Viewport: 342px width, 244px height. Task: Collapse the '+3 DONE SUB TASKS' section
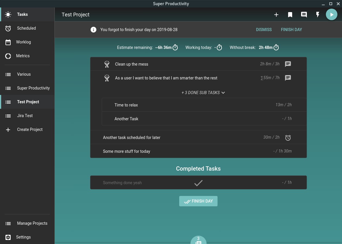(x=203, y=93)
